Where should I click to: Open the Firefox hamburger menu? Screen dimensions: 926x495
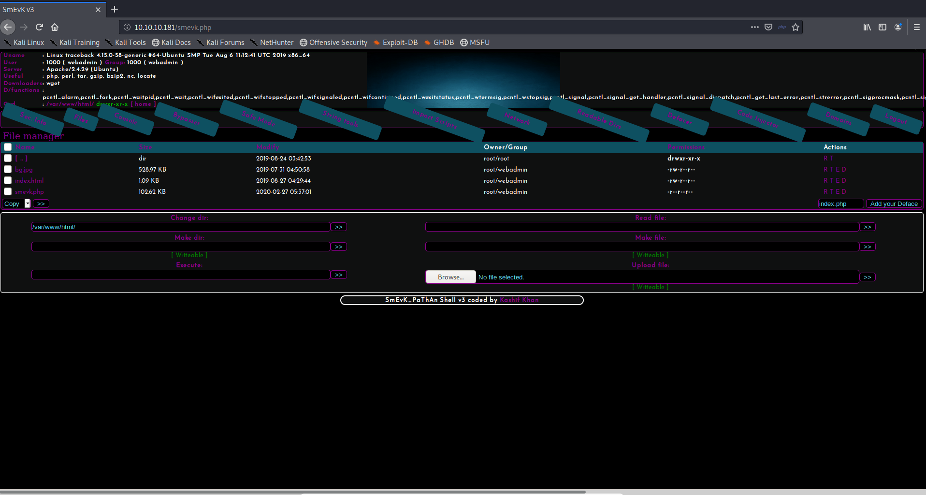pyautogui.click(x=917, y=27)
